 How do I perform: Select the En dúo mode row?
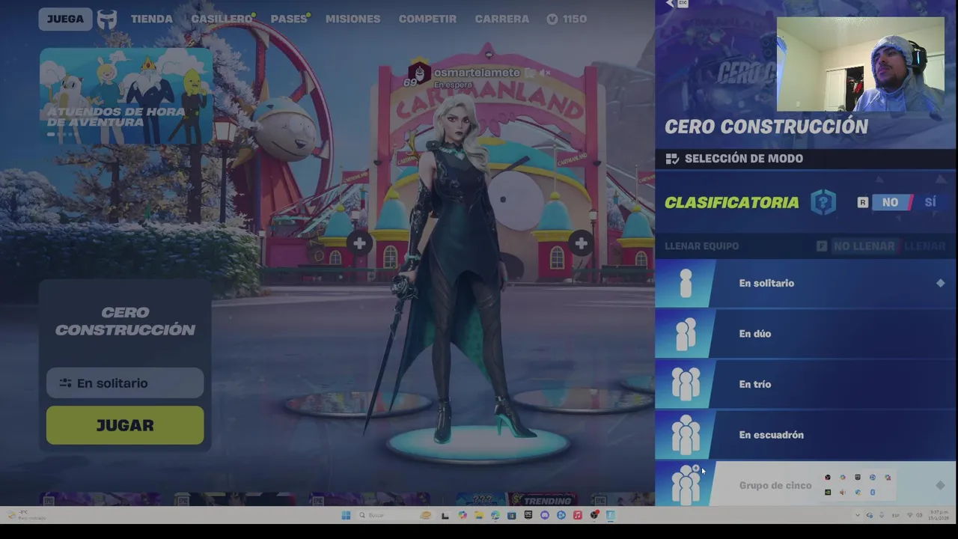pos(805,334)
